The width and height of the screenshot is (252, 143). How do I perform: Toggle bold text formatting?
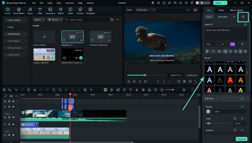(207, 51)
